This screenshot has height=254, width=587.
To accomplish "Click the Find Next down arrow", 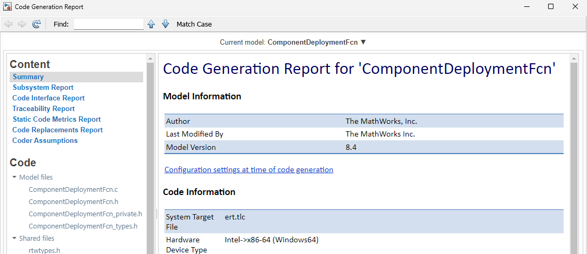I will point(165,24).
